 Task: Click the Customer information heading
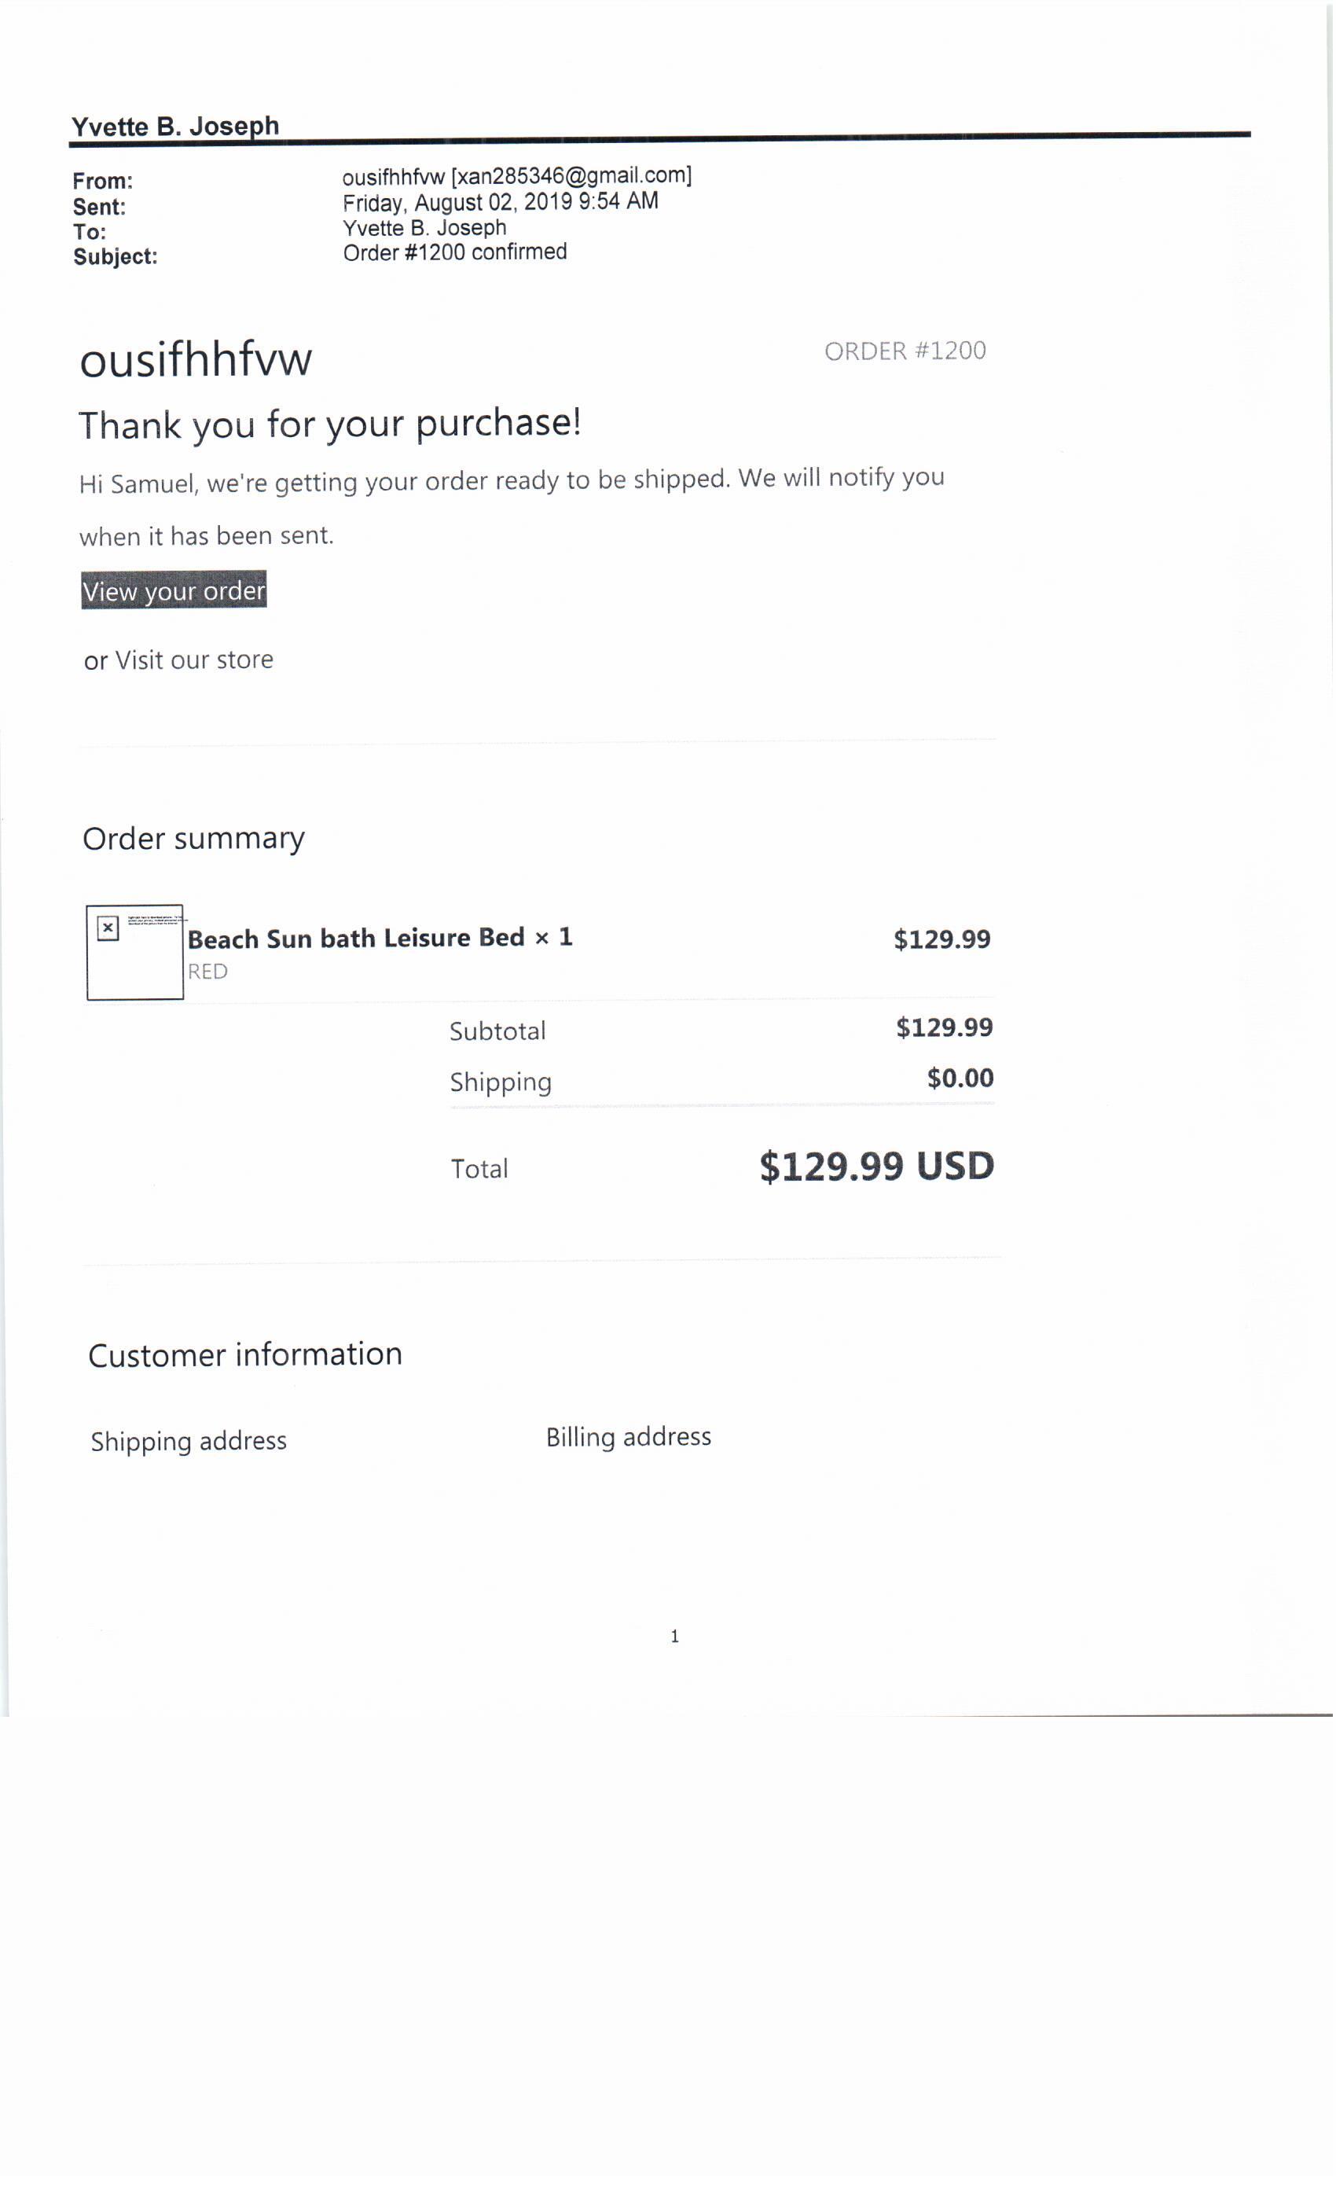point(245,1355)
